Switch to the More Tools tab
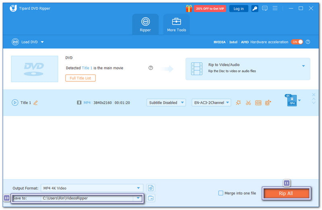Viewport: 322px width, 210px height. (176, 24)
